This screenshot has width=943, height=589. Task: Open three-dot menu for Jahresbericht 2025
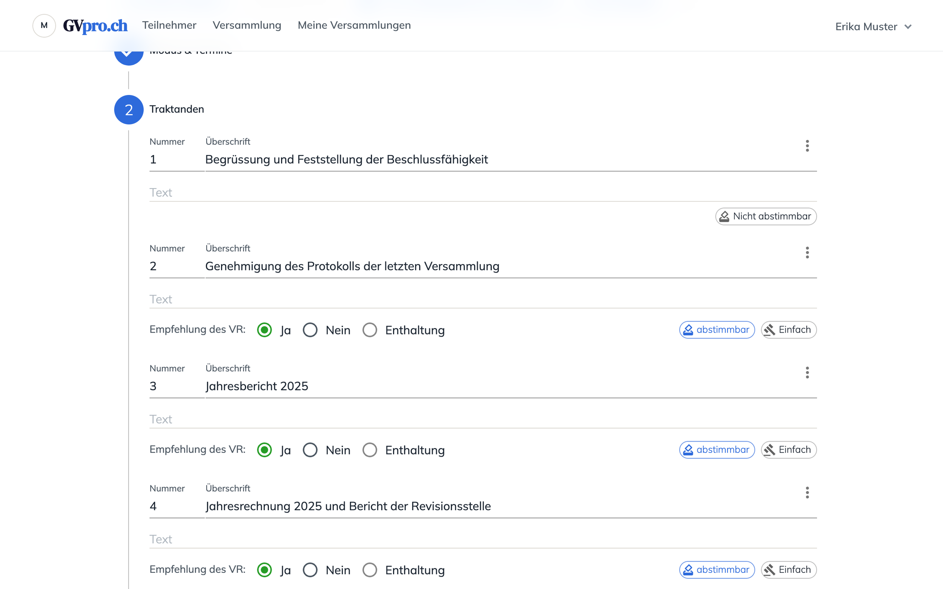807,373
